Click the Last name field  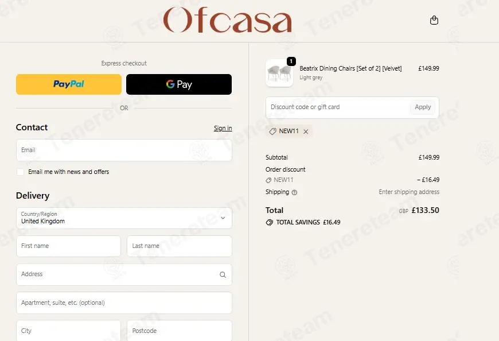(180, 246)
